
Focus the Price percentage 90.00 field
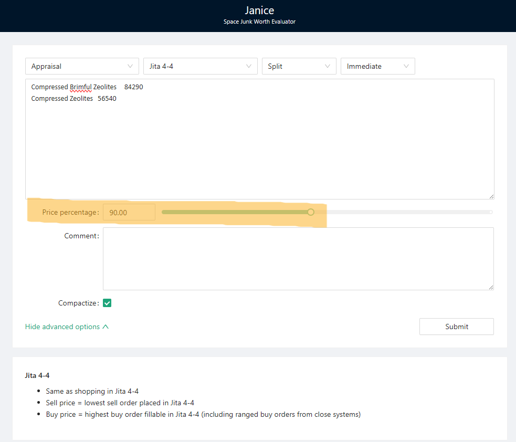(x=129, y=212)
